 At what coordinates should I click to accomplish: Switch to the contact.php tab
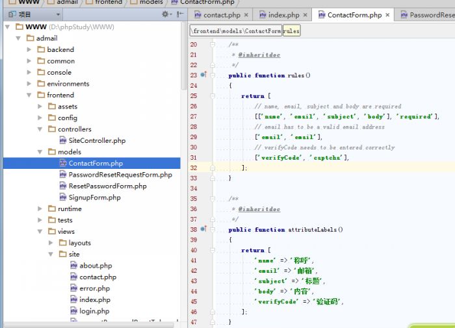click(x=222, y=15)
